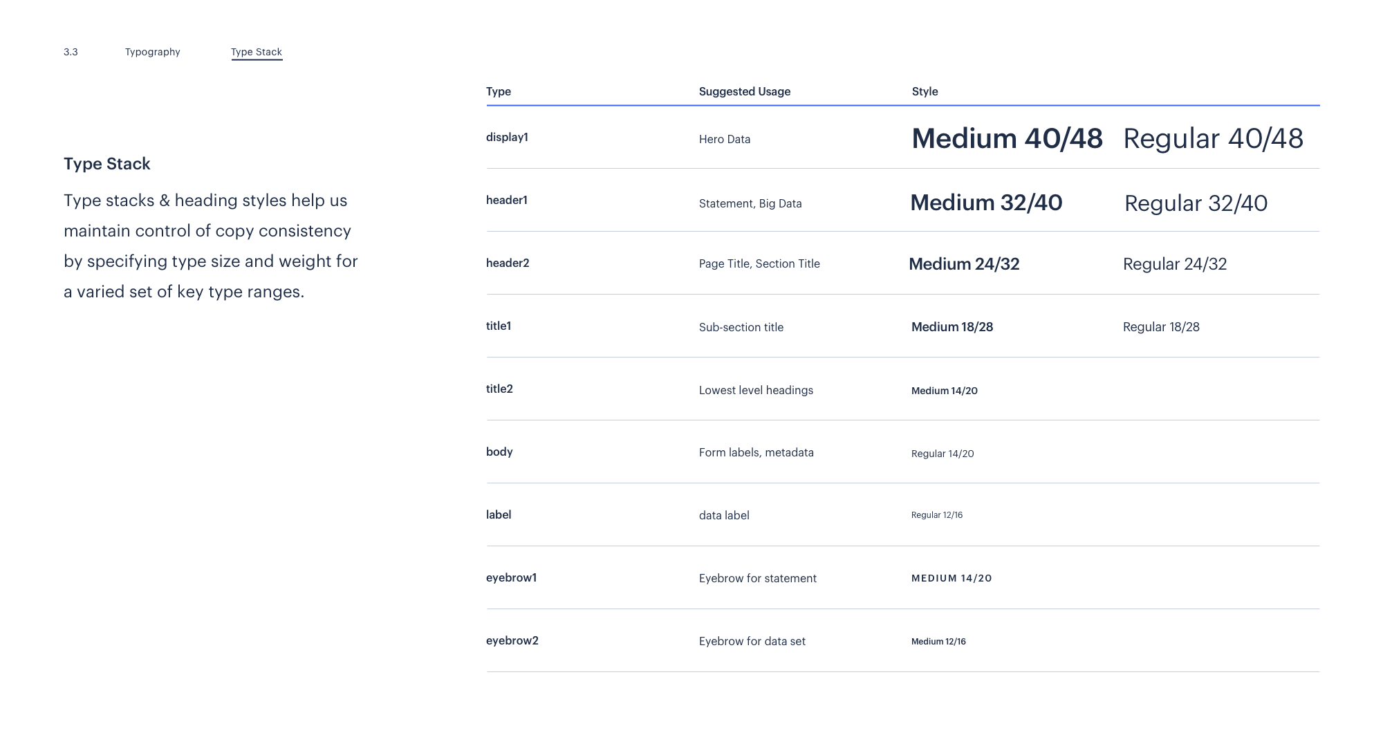This screenshot has width=1383, height=733.
Task: Click the Statement, Big Data usage cell
Action: pos(750,203)
